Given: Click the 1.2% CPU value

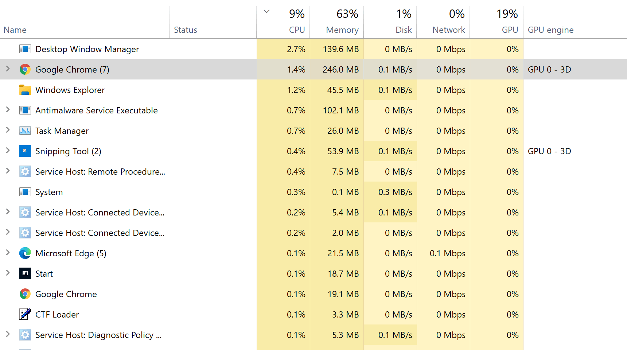Looking at the screenshot, I should coord(296,90).
